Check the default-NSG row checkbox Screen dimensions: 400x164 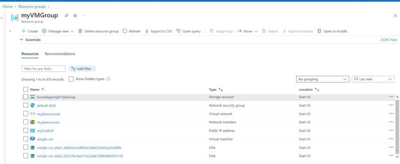(x=25, y=105)
